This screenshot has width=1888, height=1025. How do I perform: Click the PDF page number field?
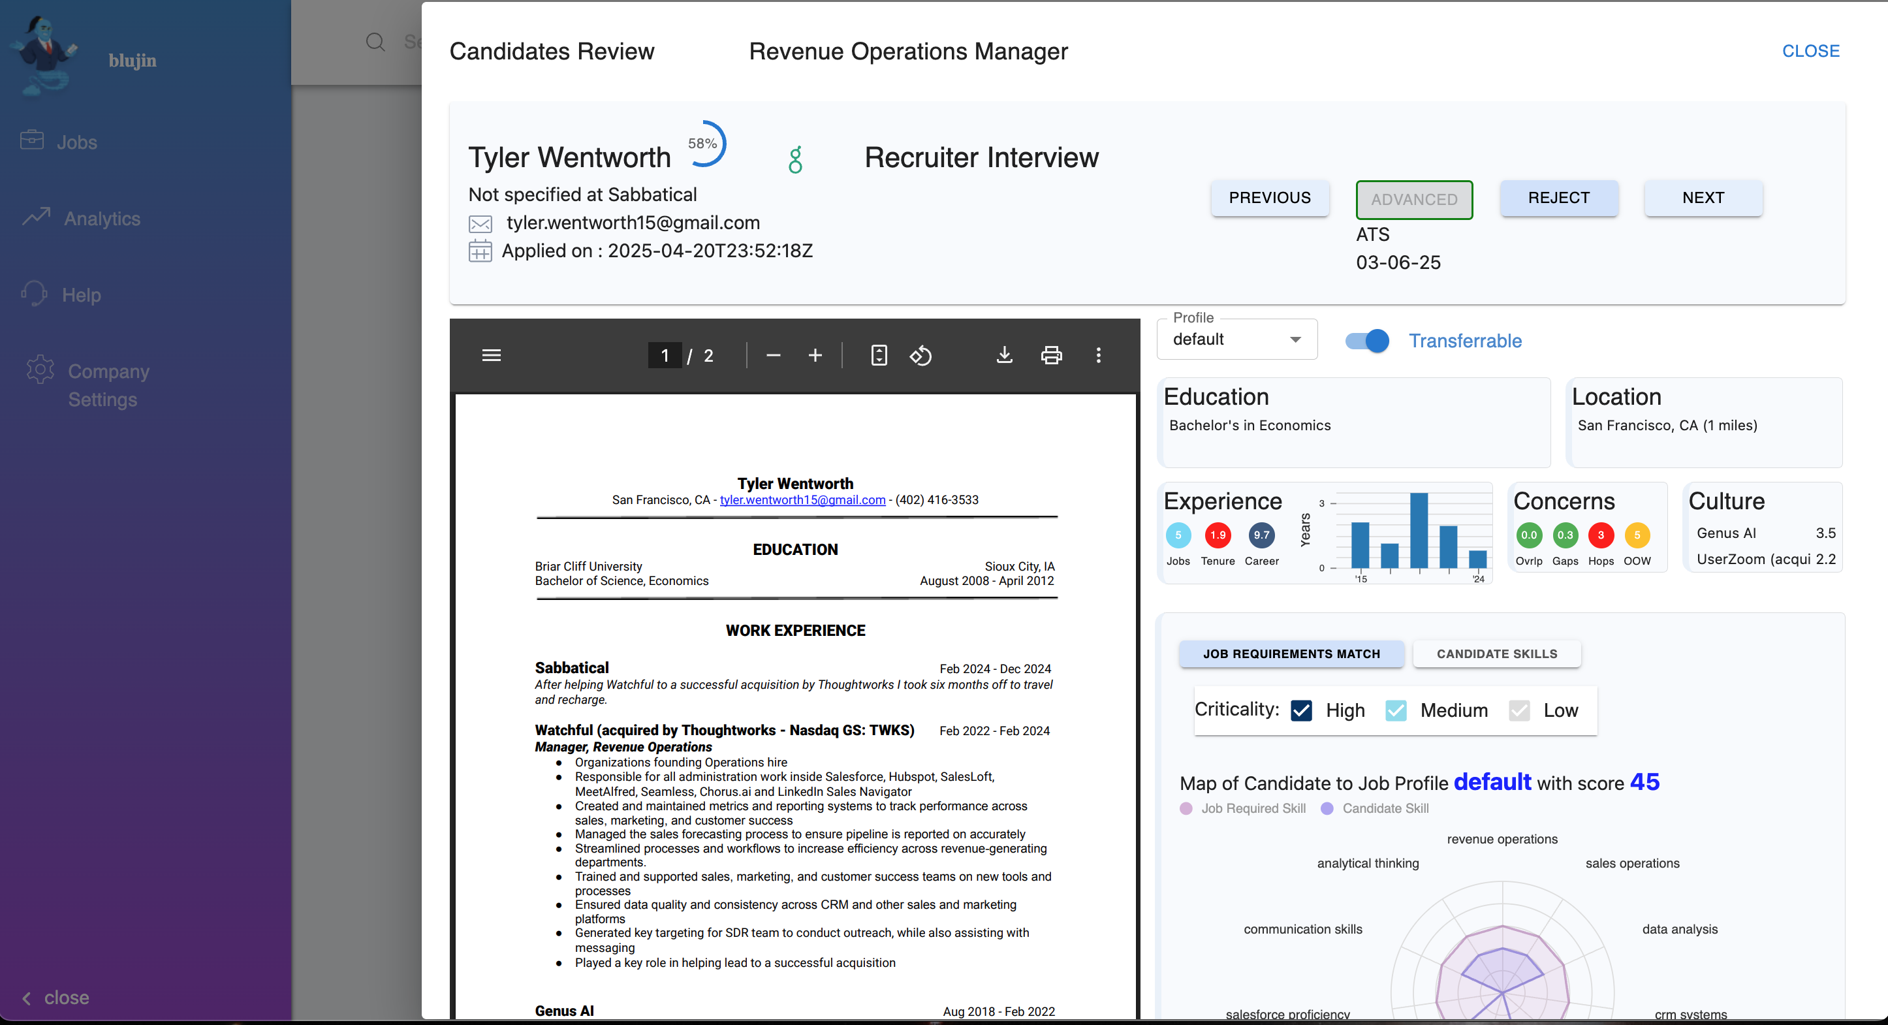point(664,356)
